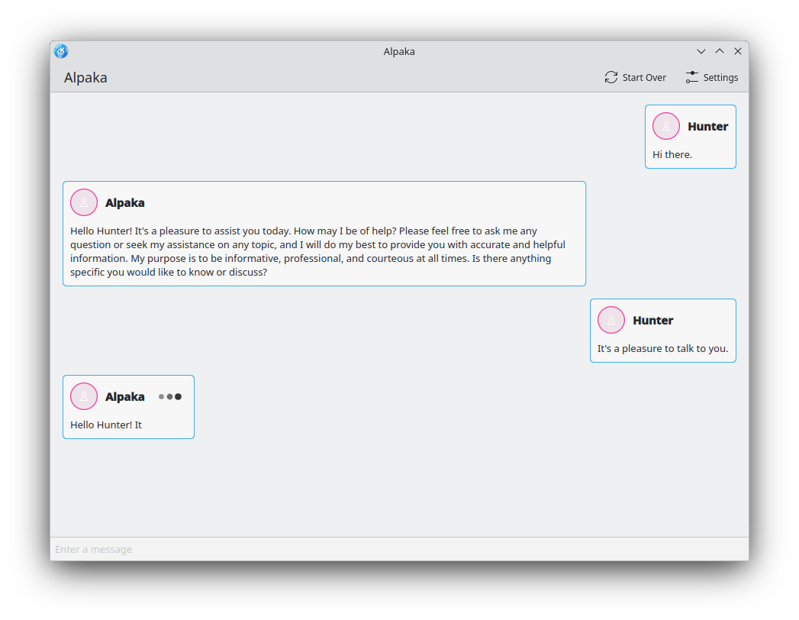Click the Alpaka page heading in header bar
The height and width of the screenshot is (620, 799).
pyautogui.click(x=85, y=77)
